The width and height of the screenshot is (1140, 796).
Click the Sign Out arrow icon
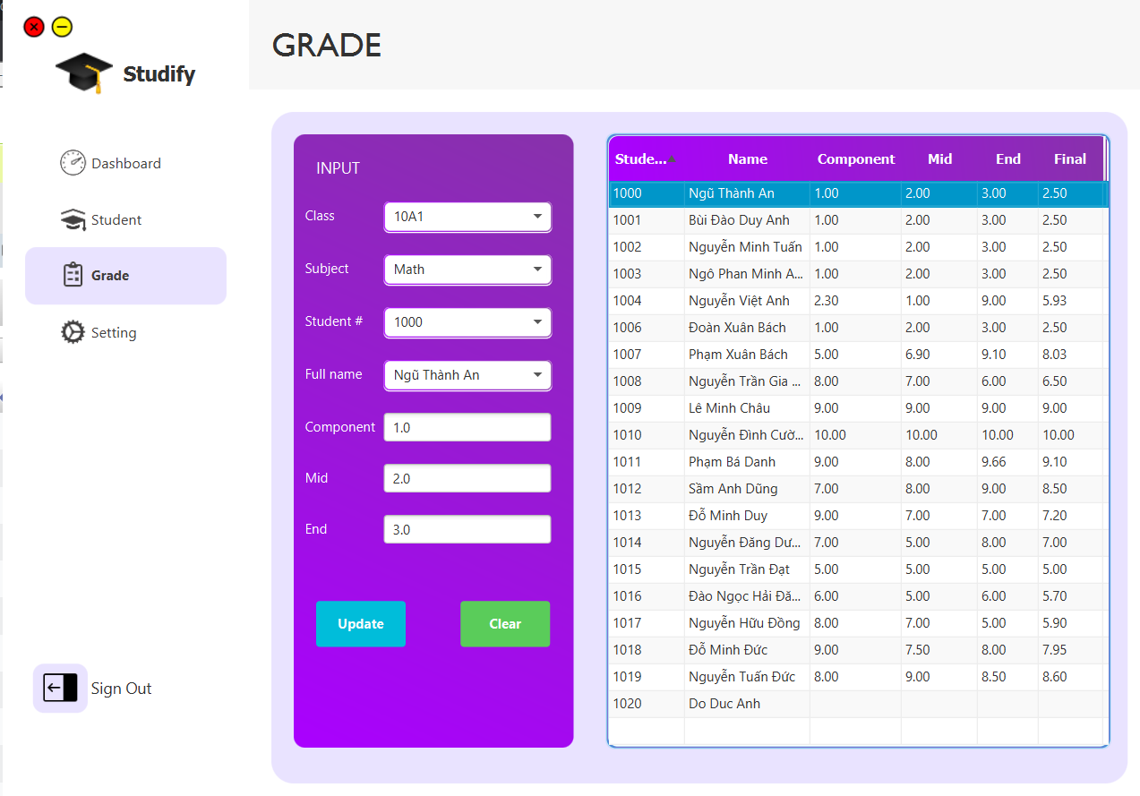coord(60,688)
